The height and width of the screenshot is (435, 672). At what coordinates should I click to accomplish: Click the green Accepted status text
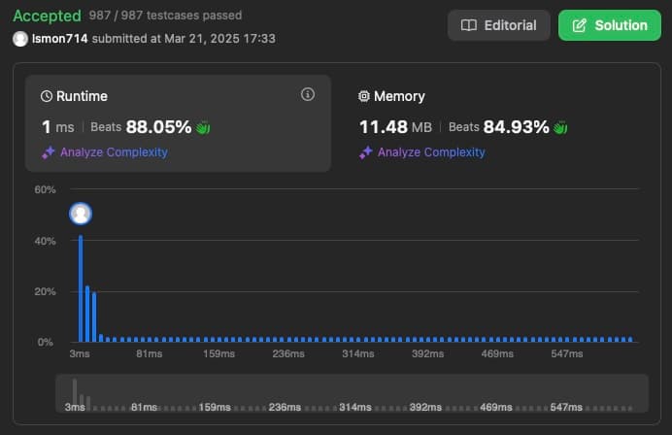45,16
